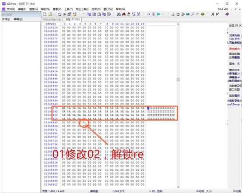Select the 01 byte in row 01048640

(84, 123)
